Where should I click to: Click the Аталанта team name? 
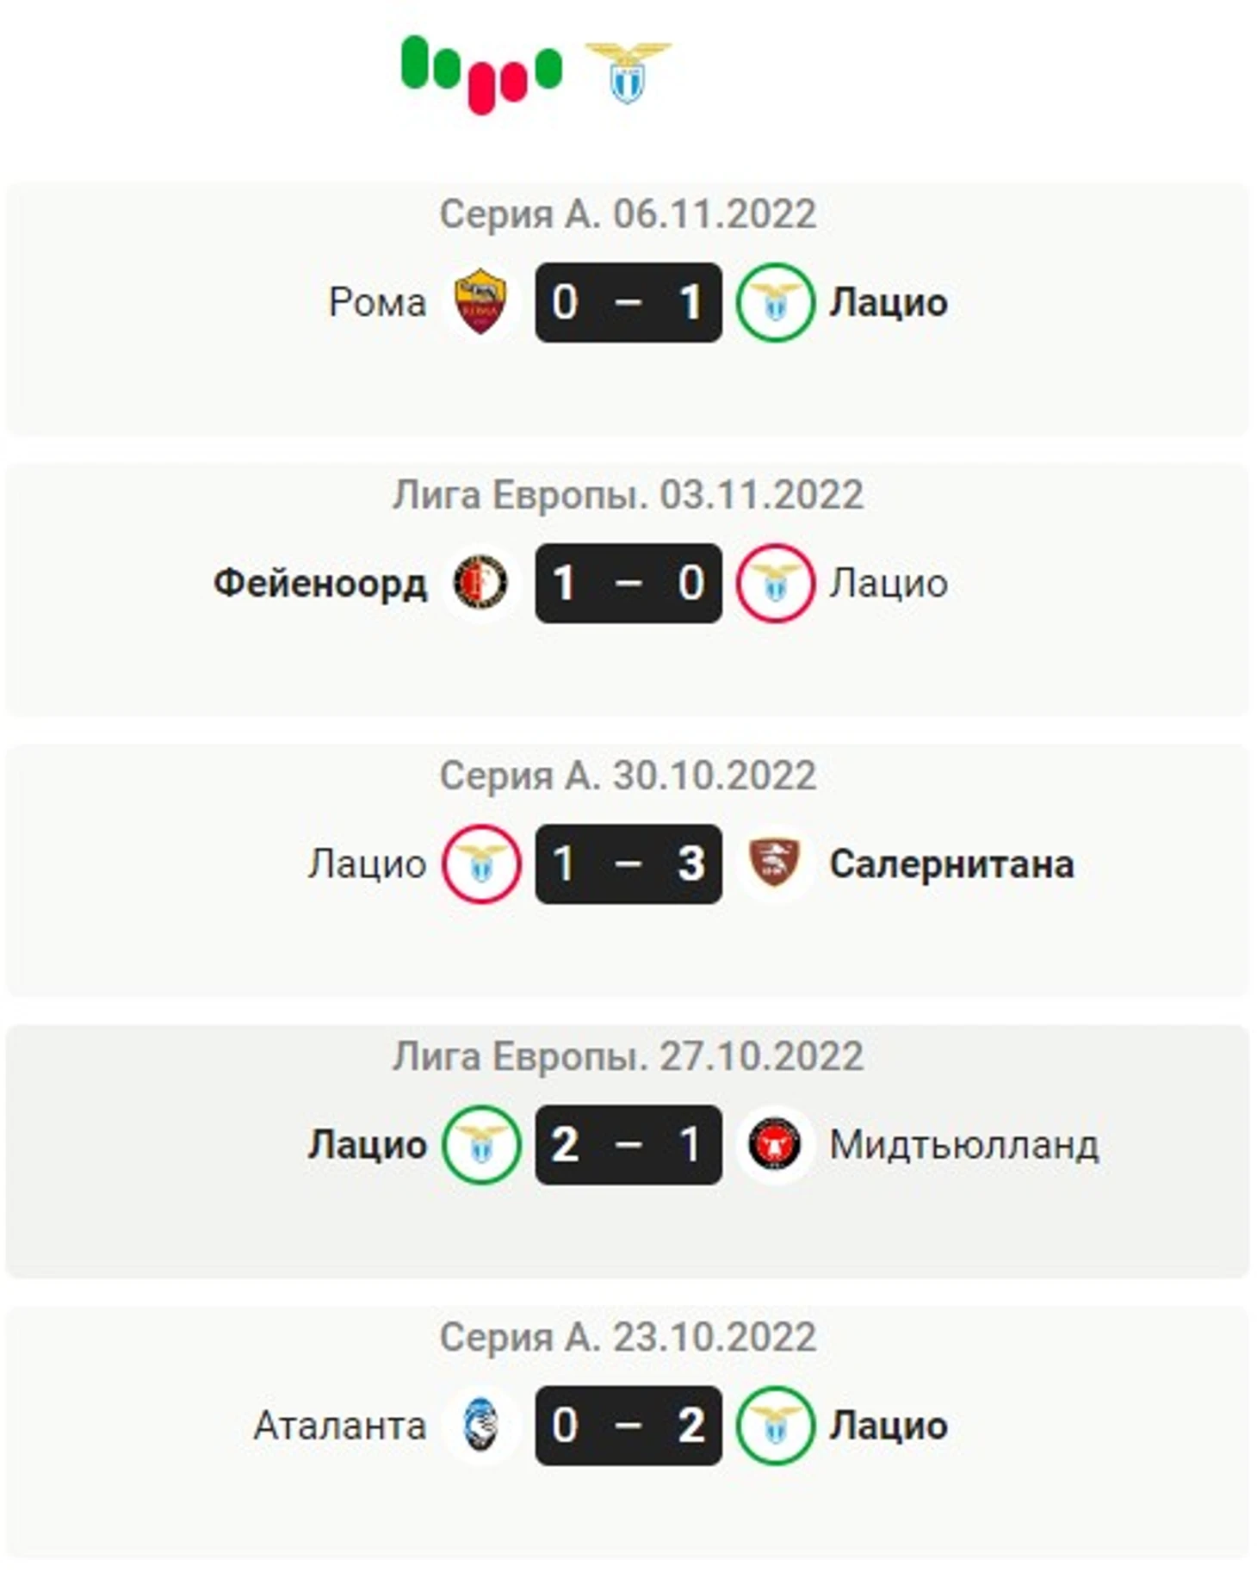pyautogui.click(x=340, y=1426)
